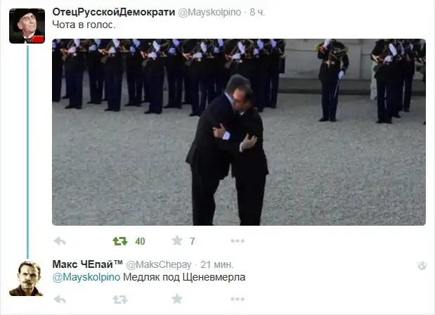This screenshot has width=435, height=315.
Task: Open the @Mayskolpino handle in header
Action: (209, 12)
